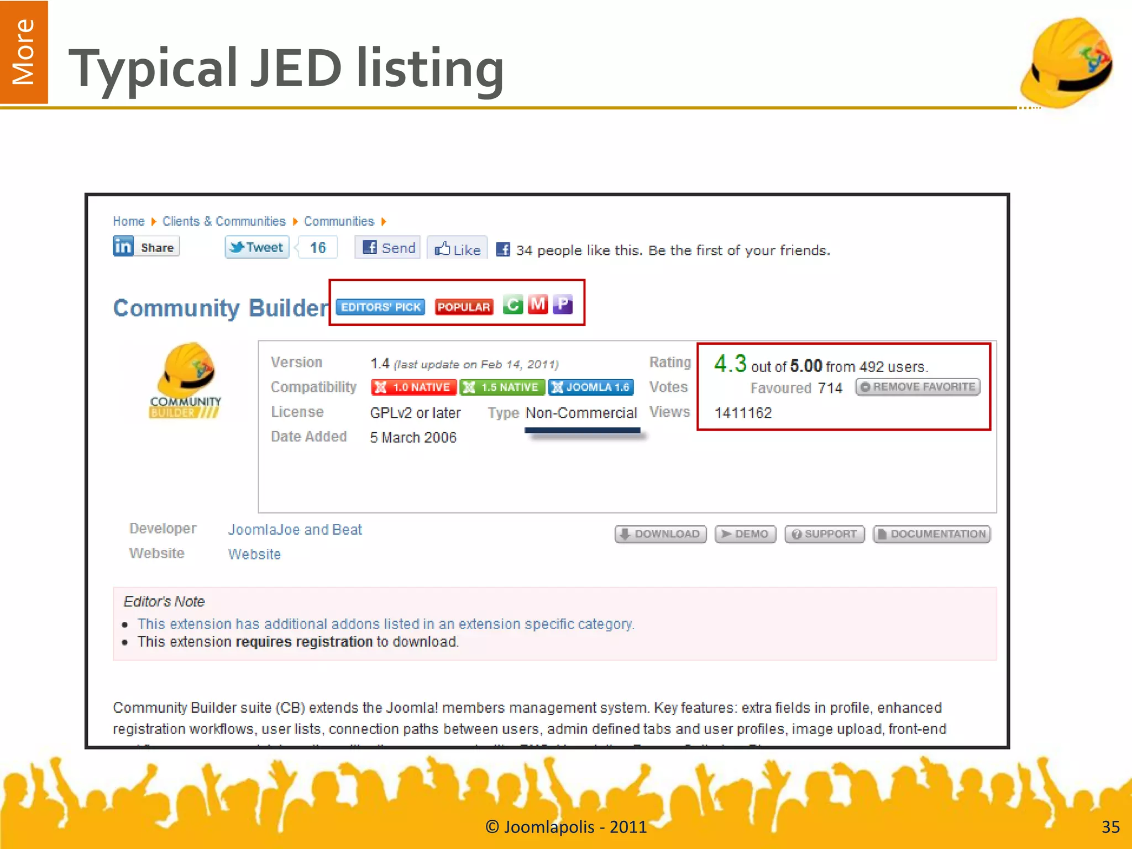Open the Clients & Communities breadcrumb
Image resolution: width=1132 pixels, height=849 pixels.
point(224,222)
